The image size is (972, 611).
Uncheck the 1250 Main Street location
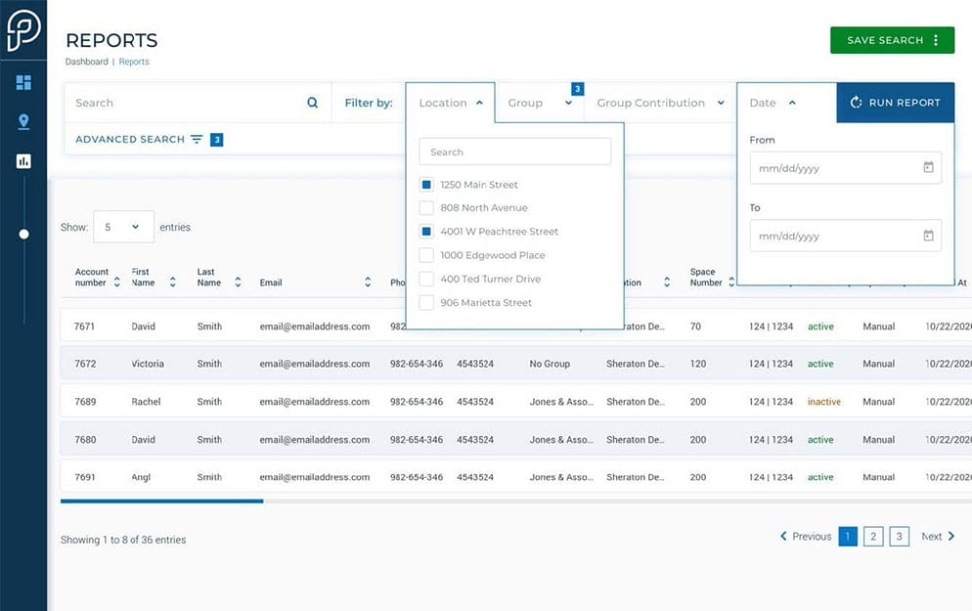(x=425, y=184)
